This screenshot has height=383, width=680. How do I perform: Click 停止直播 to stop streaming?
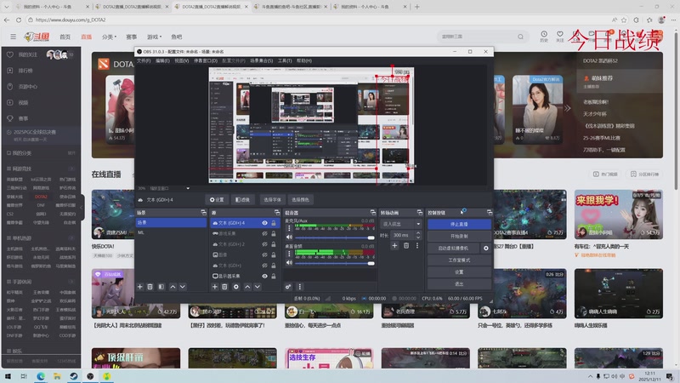pos(459,224)
